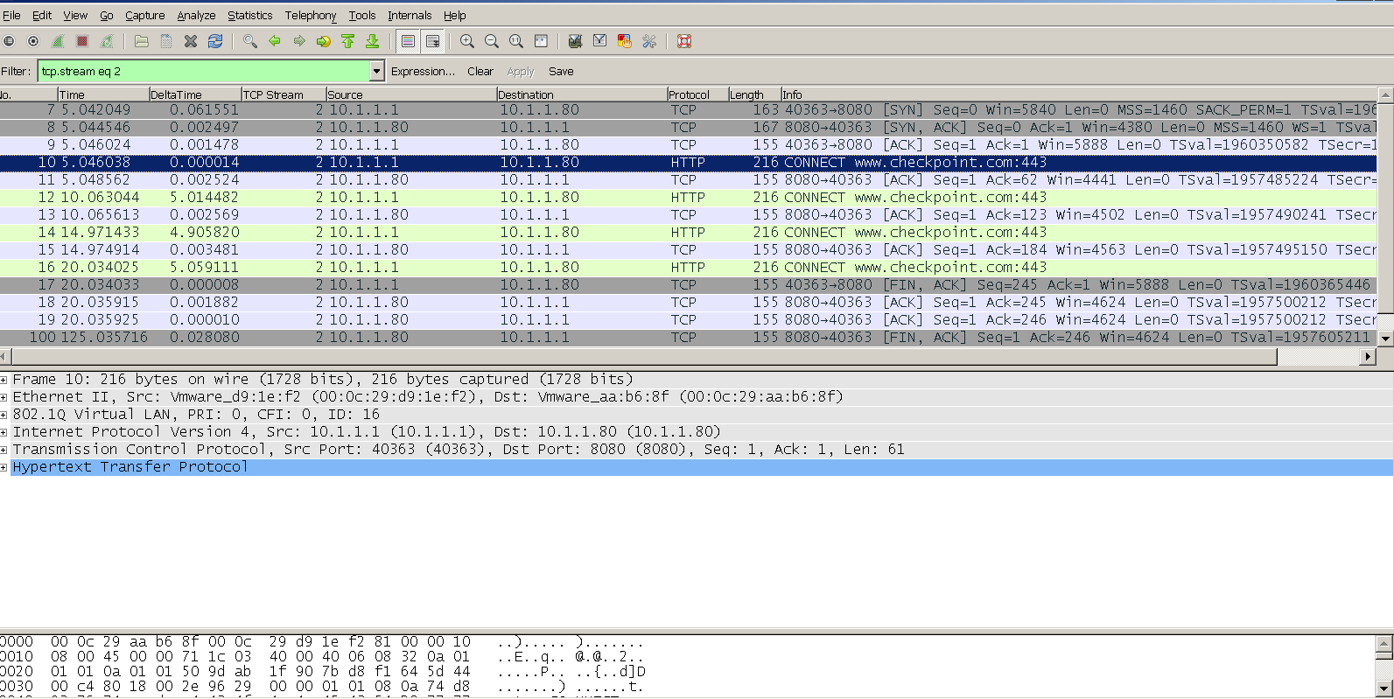Click the display filter text field
This screenshot has width=1394, height=699.
[203, 71]
